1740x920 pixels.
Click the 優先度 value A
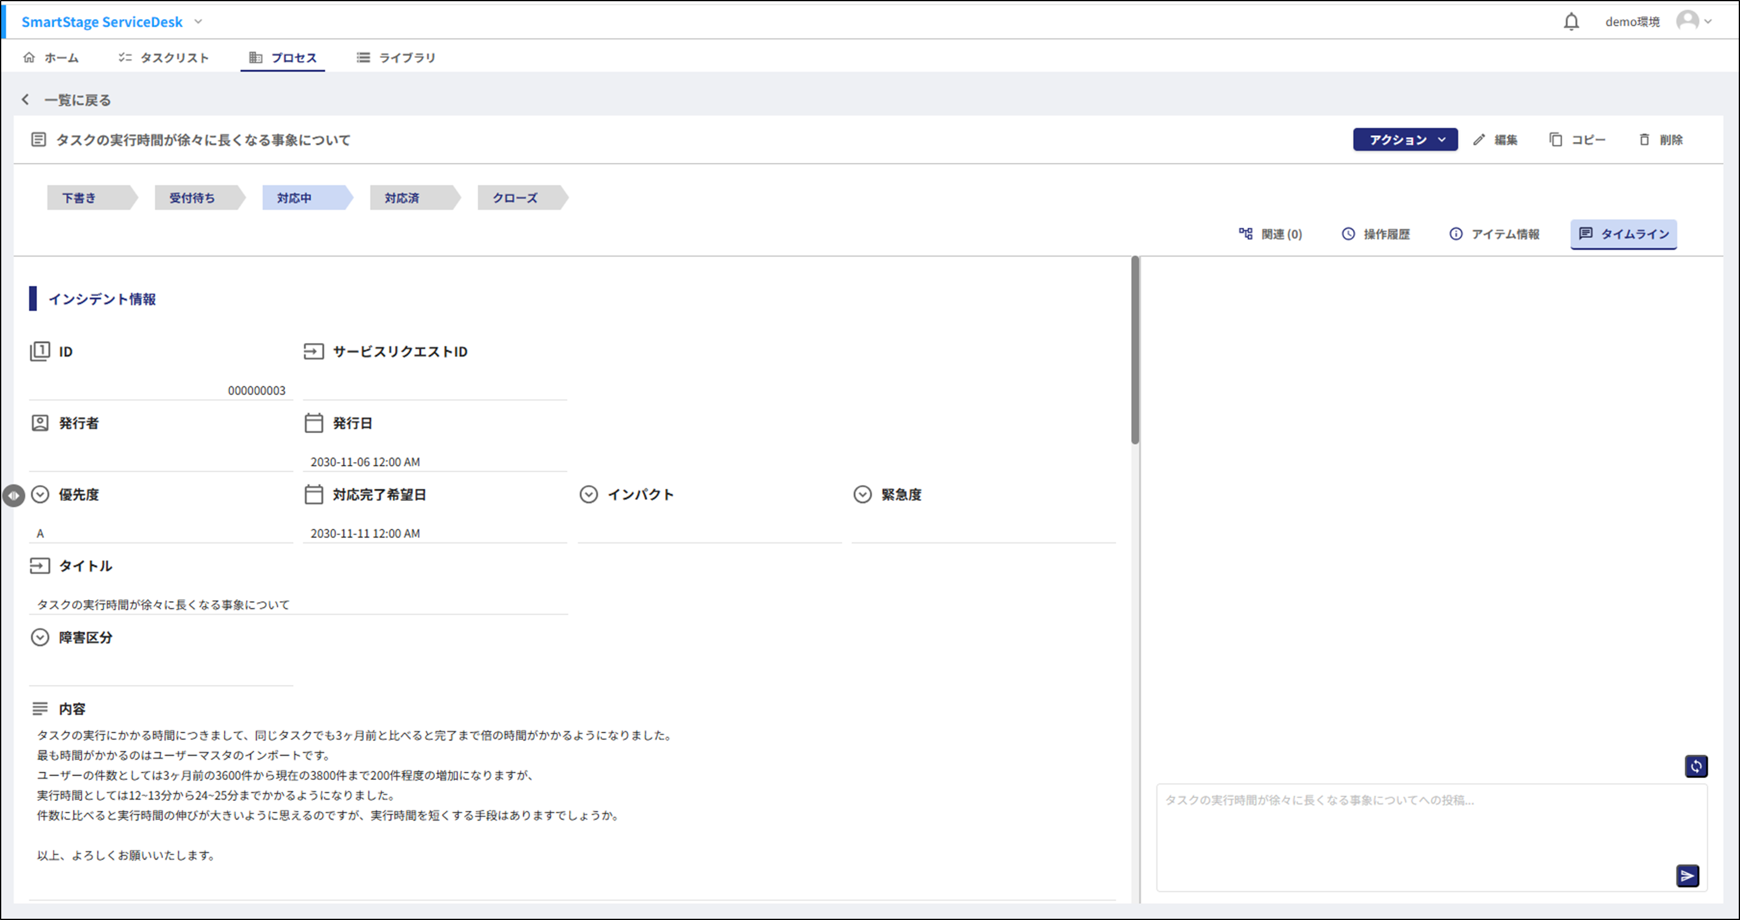[41, 534]
